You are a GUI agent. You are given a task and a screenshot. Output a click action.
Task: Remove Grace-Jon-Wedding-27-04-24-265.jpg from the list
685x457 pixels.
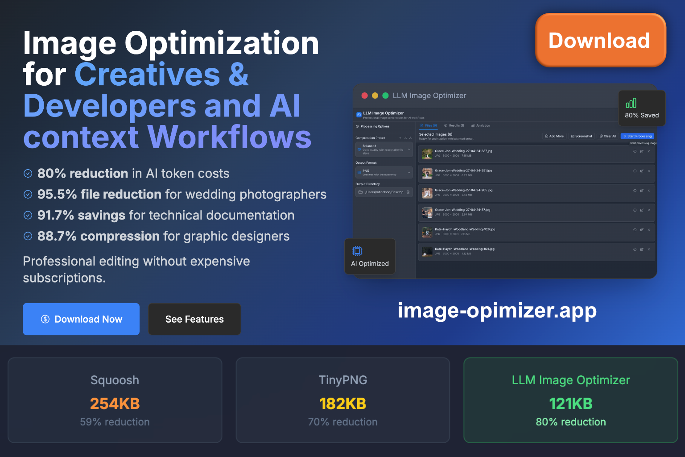tap(649, 191)
